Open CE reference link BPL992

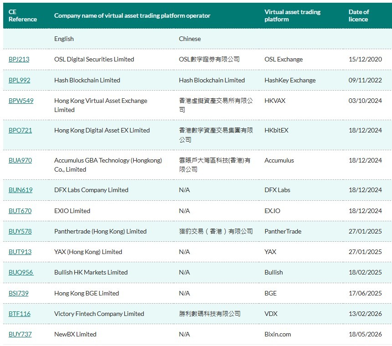(19, 80)
